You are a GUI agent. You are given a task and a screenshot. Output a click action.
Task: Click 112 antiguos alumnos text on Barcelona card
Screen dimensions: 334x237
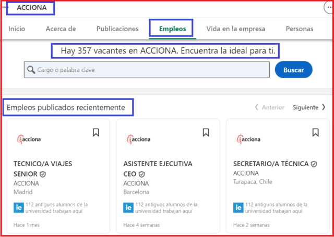click(166, 208)
